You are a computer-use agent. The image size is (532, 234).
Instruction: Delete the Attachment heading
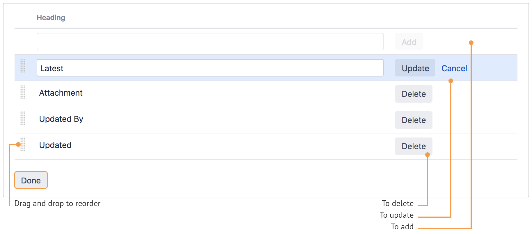pyautogui.click(x=414, y=94)
